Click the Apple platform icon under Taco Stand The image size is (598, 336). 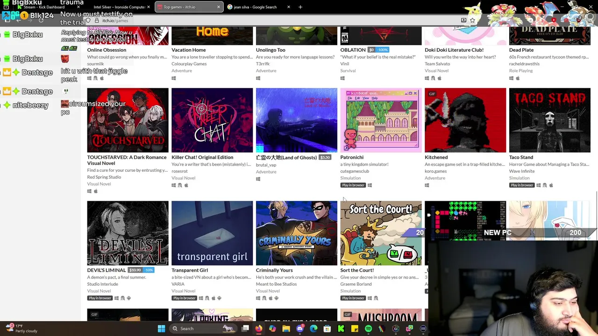click(551, 185)
